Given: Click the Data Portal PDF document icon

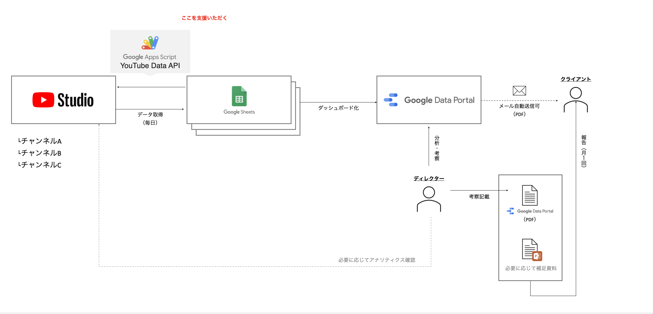Looking at the screenshot, I should [529, 195].
